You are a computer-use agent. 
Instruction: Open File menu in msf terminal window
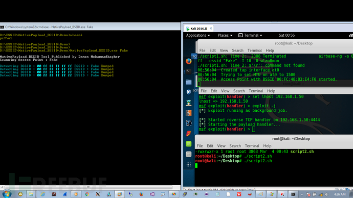click(x=204, y=91)
